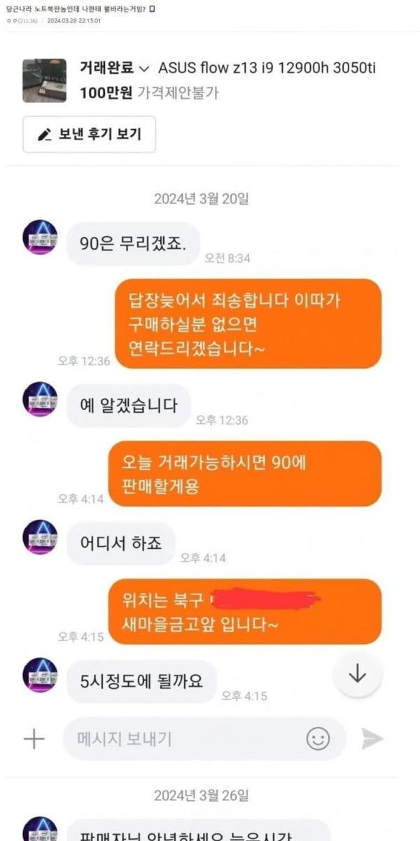Select the orange '오늘 거래가능하시면 90에' message bubble
This screenshot has height=841, width=420.
tap(245, 473)
